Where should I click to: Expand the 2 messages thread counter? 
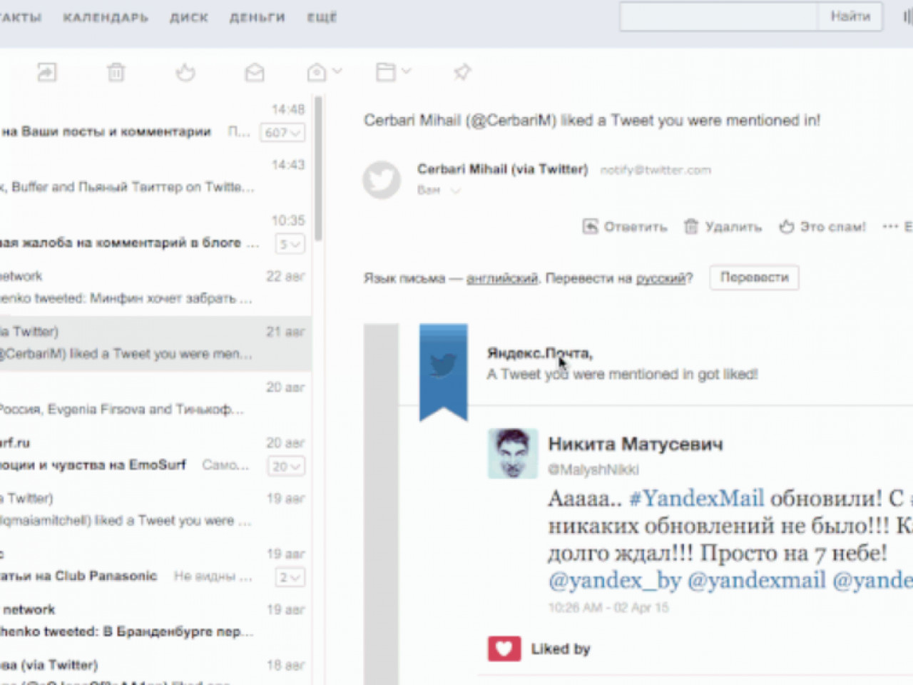pos(290,577)
